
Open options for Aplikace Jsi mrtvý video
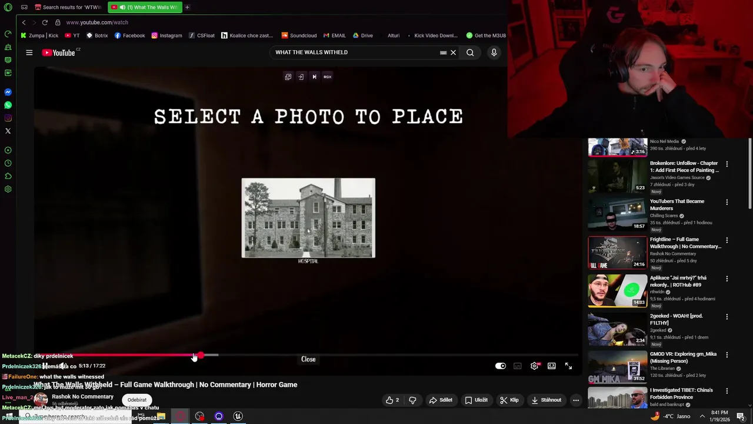click(727, 279)
